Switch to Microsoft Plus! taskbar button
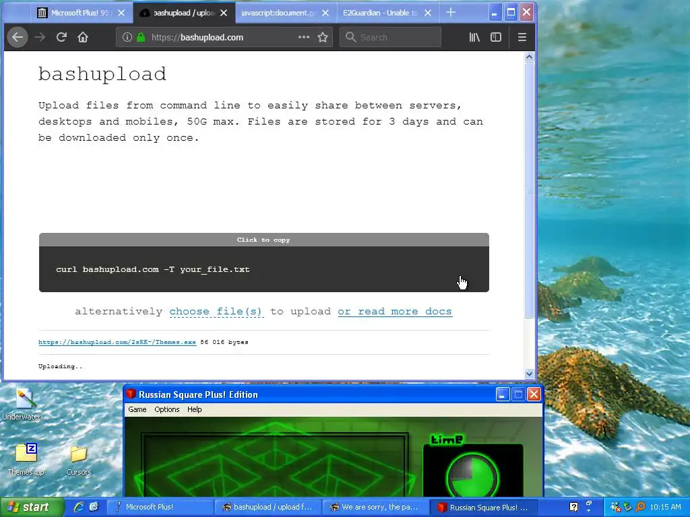 pyautogui.click(x=160, y=507)
